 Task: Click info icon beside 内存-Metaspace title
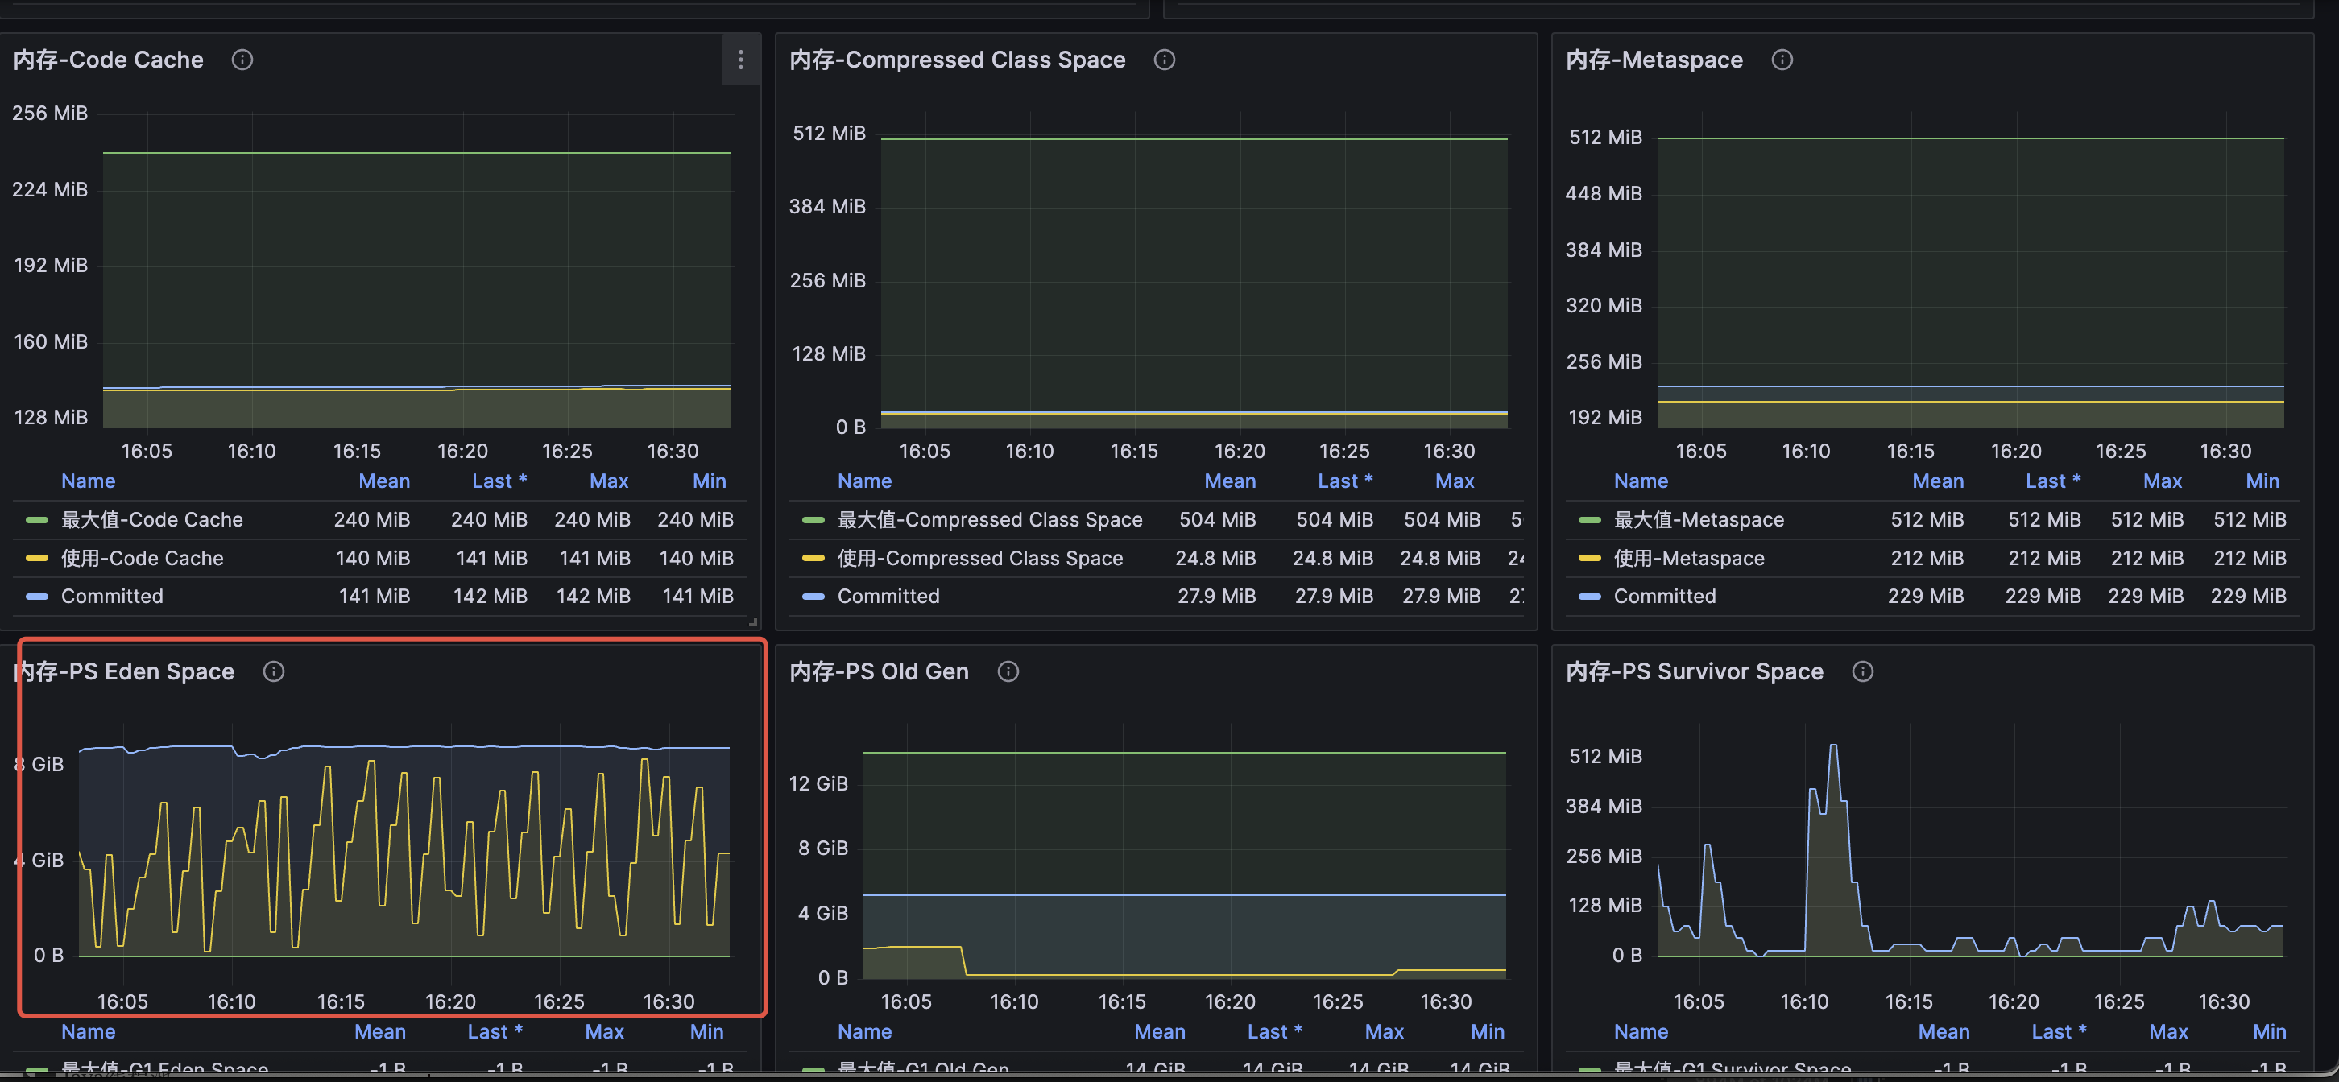1782,60
